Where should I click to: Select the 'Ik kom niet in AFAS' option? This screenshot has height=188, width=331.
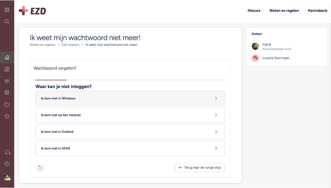click(x=130, y=148)
